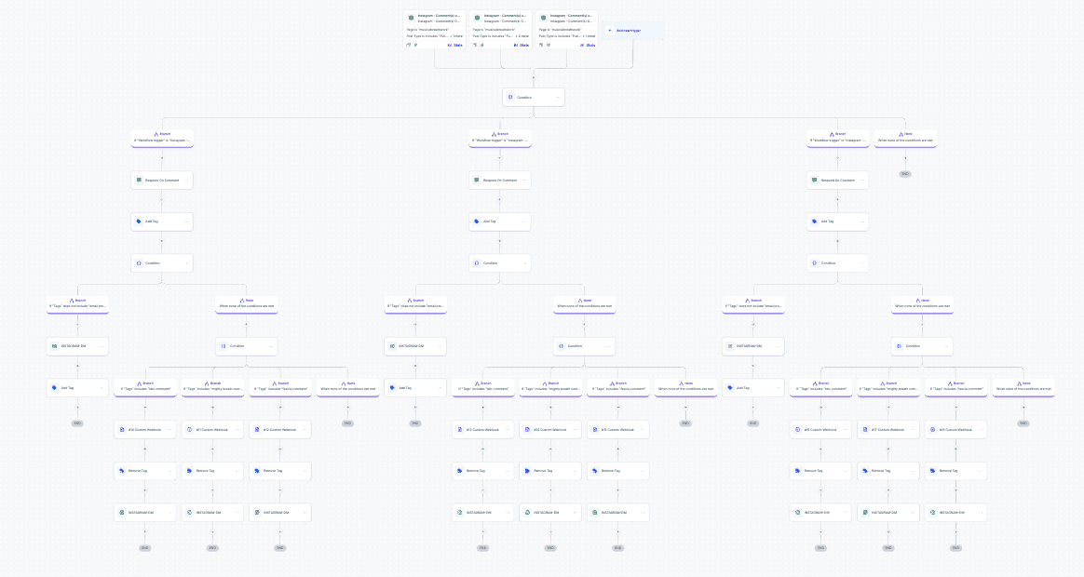Image resolution: width=1084 pixels, height=577 pixels.
Task: Click the END marker at bottom of #18 branch
Action: (955, 548)
